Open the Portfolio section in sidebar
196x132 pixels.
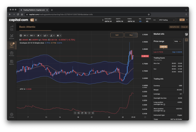click(11, 54)
